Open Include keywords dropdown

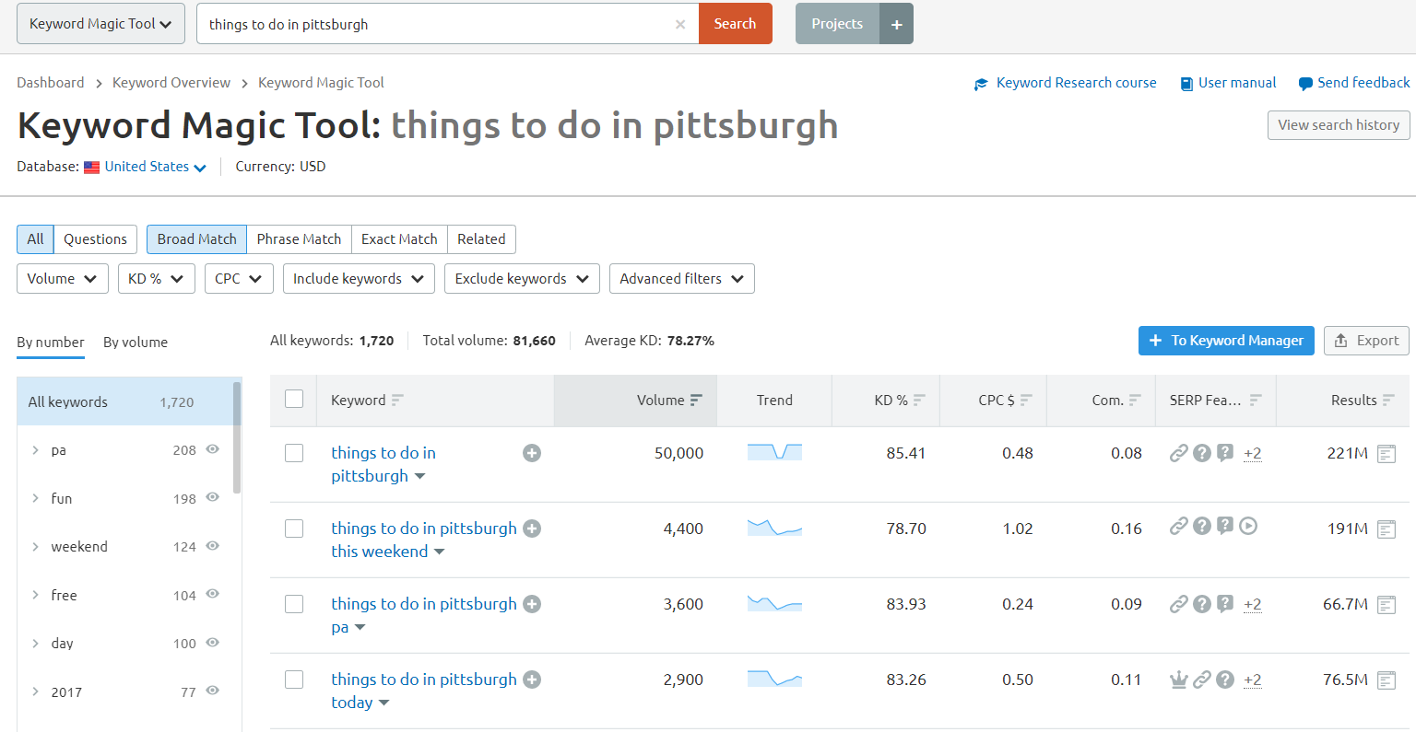tap(359, 279)
